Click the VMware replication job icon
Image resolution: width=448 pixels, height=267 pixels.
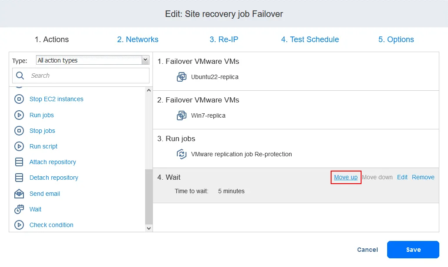pyautogui.click(x=182, y=154)
